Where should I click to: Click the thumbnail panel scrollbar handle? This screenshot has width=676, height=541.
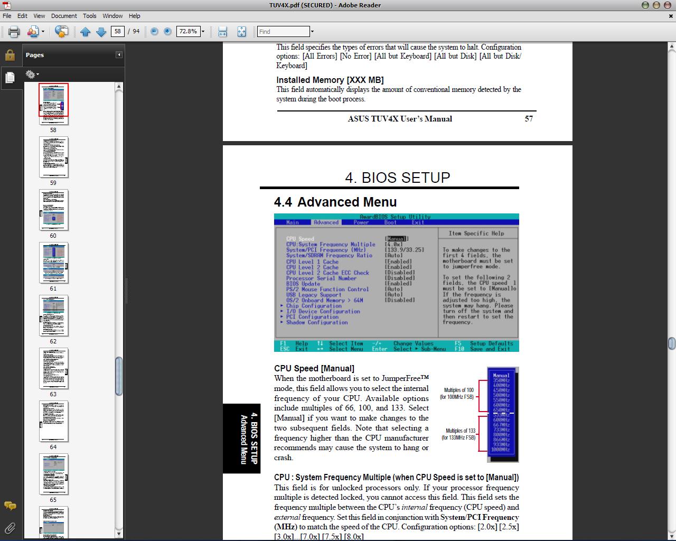point(119,376)
